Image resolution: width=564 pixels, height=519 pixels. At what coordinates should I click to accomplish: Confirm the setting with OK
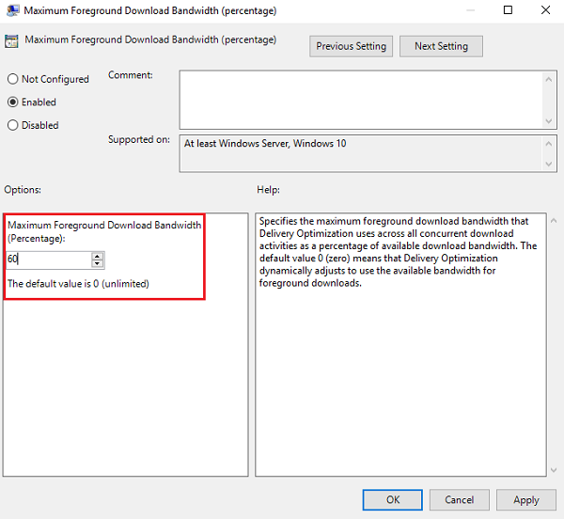coord(392,499)
